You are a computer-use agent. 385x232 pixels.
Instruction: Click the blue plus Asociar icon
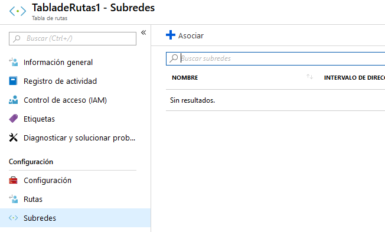[x=171, y=35]
